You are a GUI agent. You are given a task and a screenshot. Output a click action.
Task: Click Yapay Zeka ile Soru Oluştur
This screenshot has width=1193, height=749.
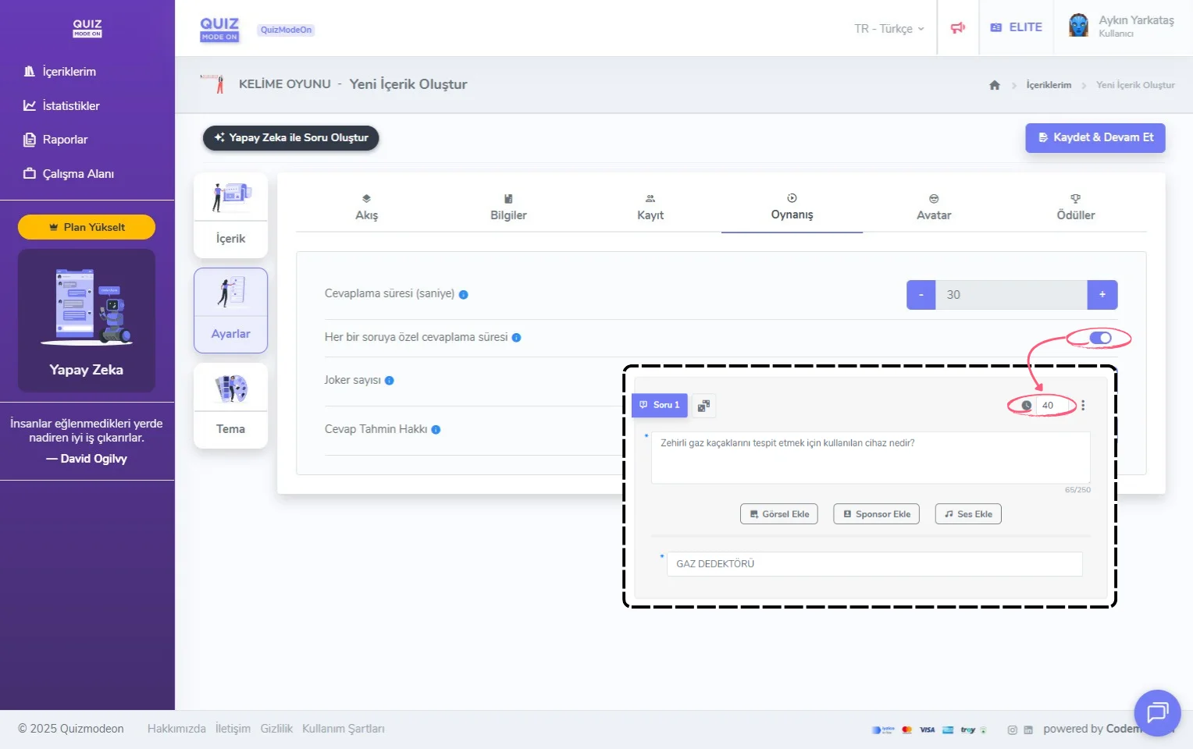(x=291, y=138)
